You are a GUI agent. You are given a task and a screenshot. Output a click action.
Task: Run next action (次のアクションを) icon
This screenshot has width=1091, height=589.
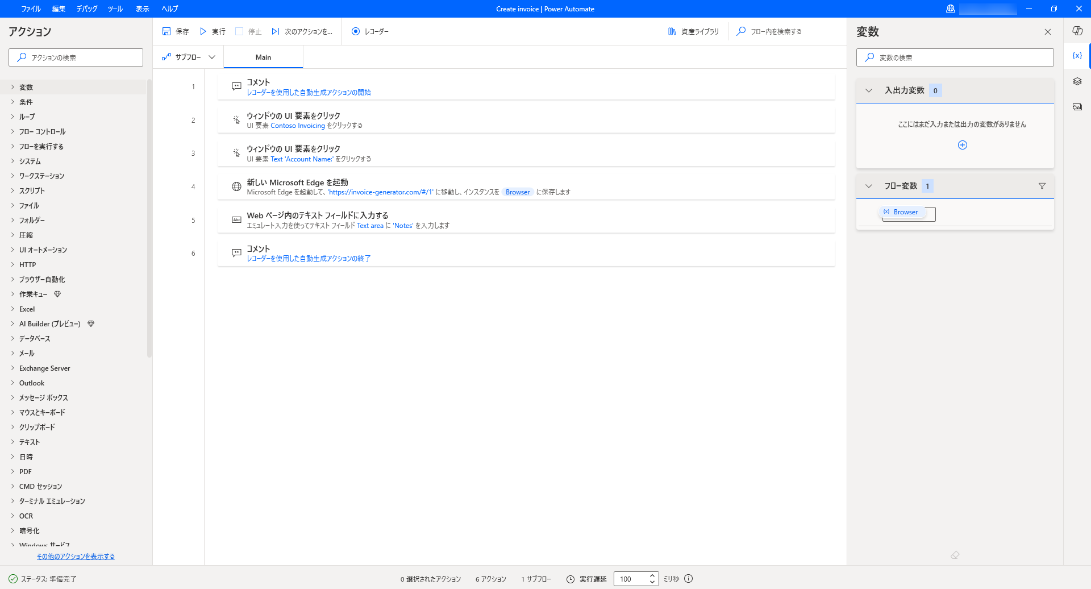[276, 31]
